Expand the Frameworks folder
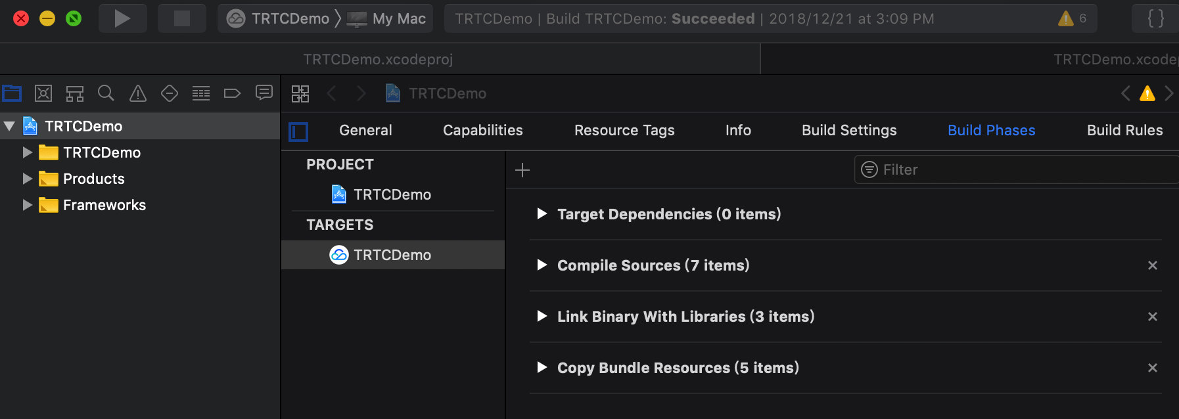Image resolution: width=1179 pixels, height=419 pixels. pyautogui.click(x=27, y=205)
